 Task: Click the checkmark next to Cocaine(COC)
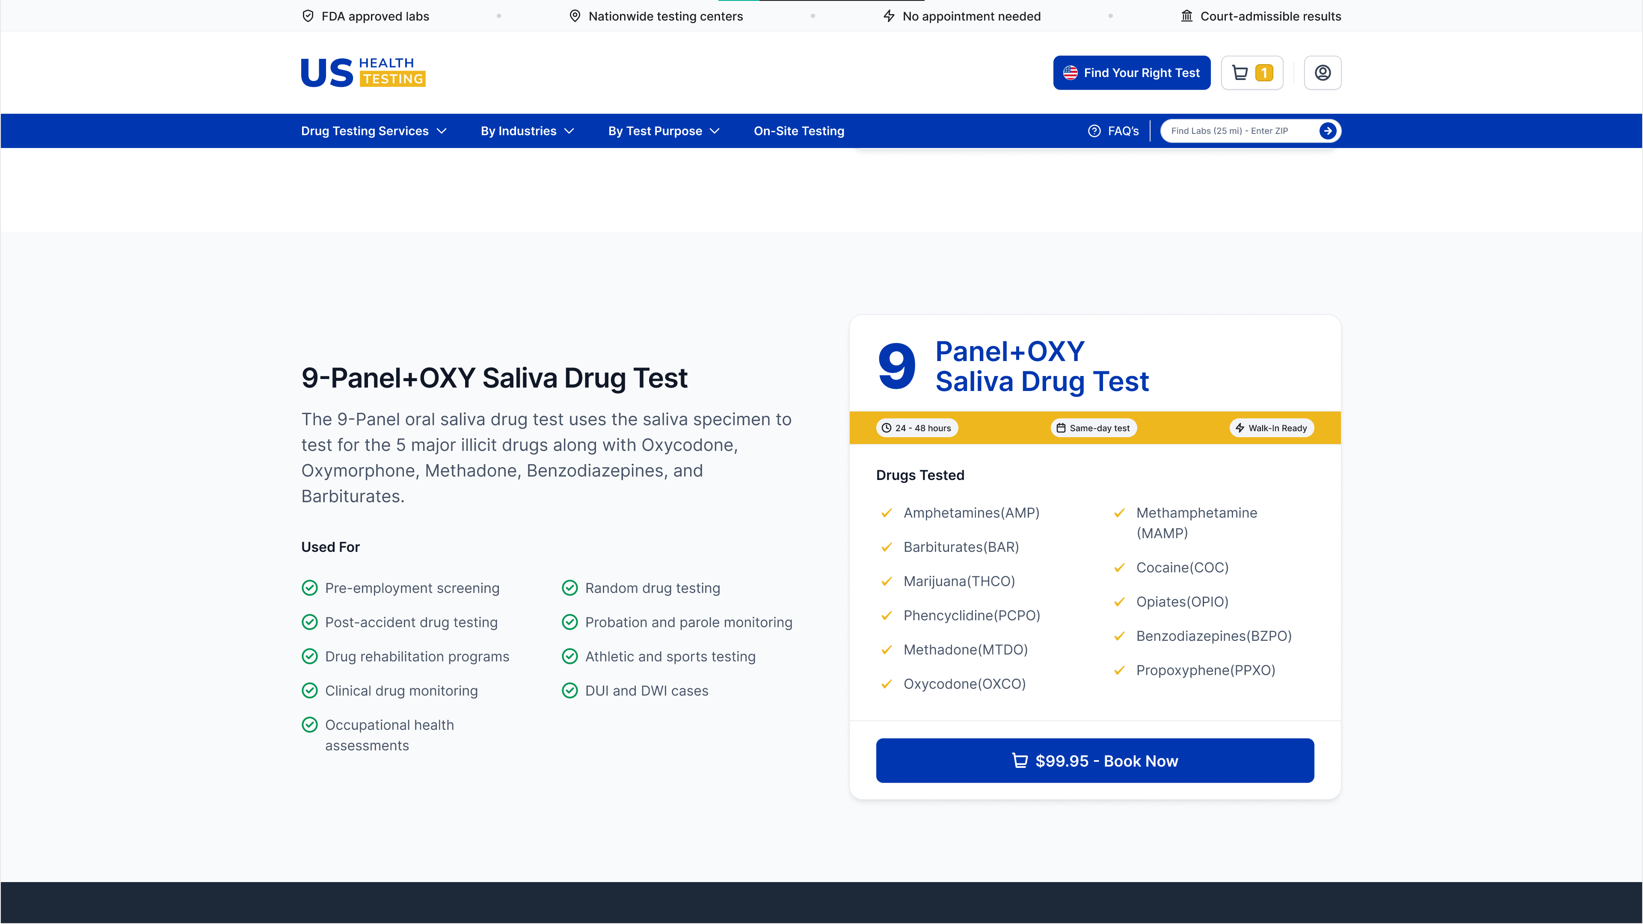[1119, 568]
